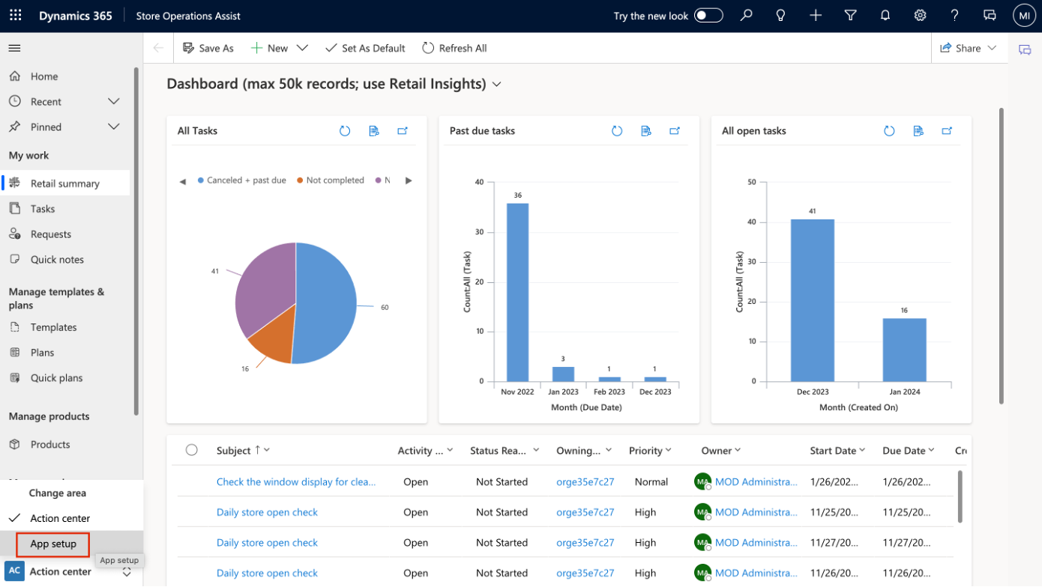Screen dimensions: 1042x587
Task: Click the search magnifier in header
Action: click(x=746, y=16)
